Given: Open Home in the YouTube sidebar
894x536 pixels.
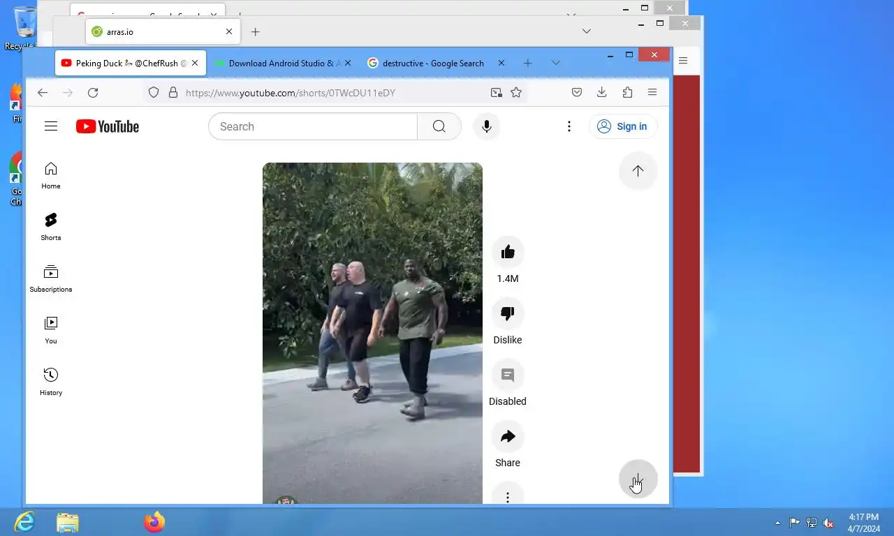Looking at the screenshot, I should [51, 175].
